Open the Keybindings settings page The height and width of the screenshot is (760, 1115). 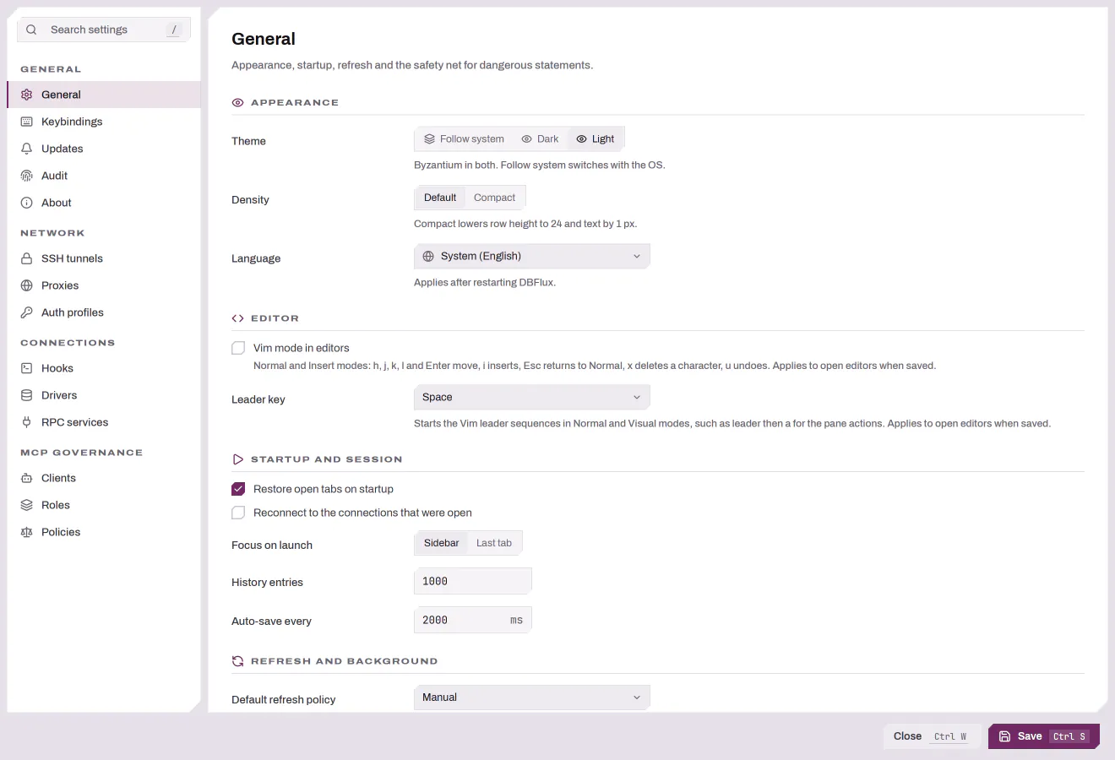pos(104,122)
